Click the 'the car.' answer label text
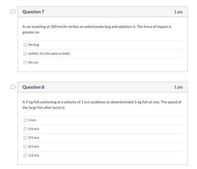 click(33, 62)
